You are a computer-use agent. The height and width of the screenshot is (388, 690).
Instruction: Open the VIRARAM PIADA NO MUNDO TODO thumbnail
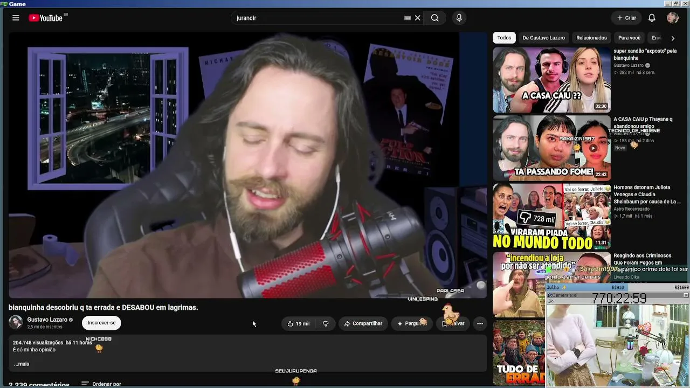click(551, 217)
